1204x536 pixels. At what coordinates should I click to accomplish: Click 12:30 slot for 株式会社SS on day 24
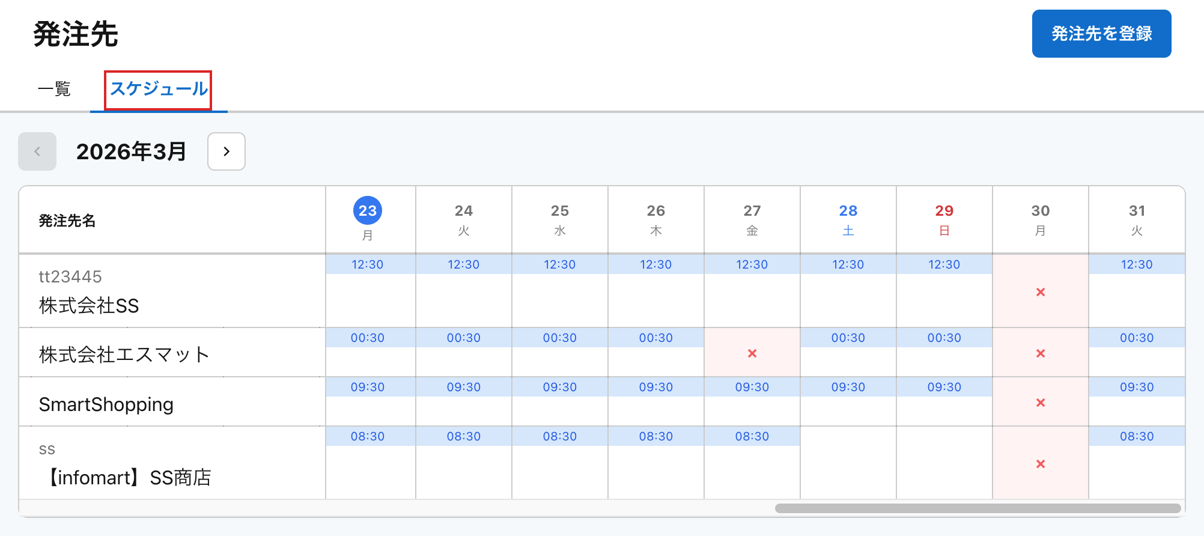click(x=464, y=264)
